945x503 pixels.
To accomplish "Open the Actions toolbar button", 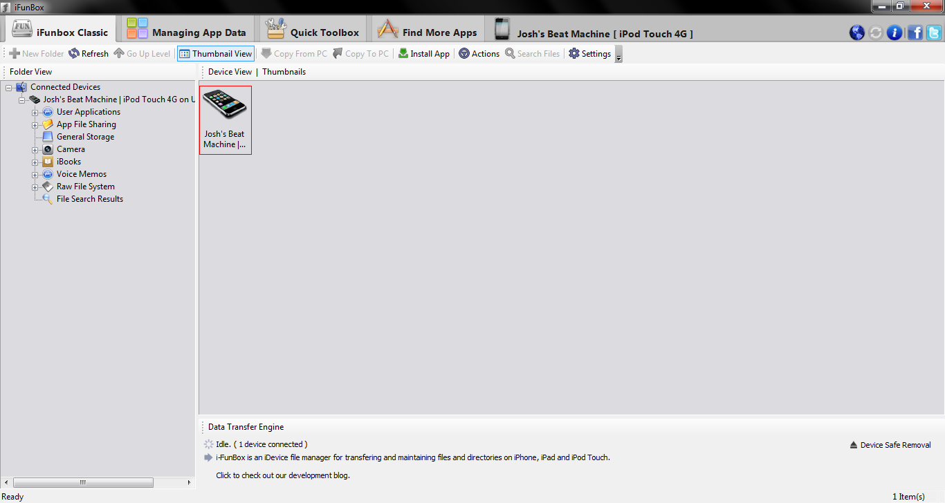I will tap(479, 54).
